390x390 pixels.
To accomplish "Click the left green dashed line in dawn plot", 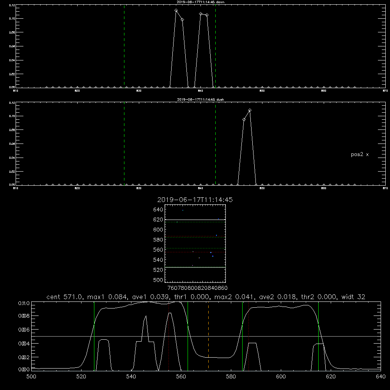I will point(124,46).
